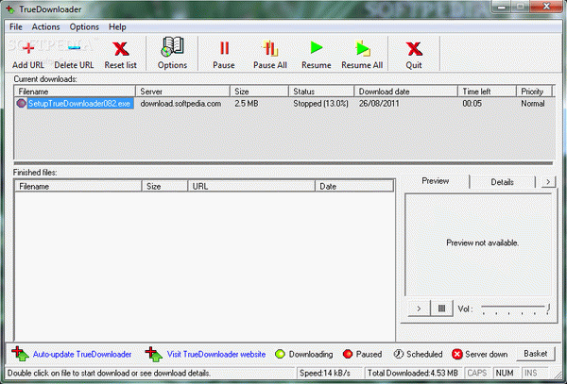567x384 pixels.
Task: Click the preview stop button
Action: point(441,309)
